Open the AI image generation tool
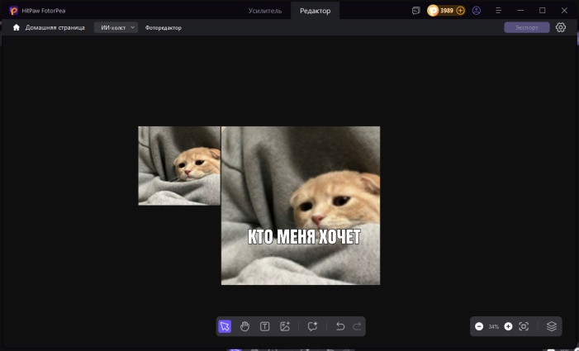Image resolution: width=579 pixels, height=351 pixels. pyautogui.click(x=285, y=326)
